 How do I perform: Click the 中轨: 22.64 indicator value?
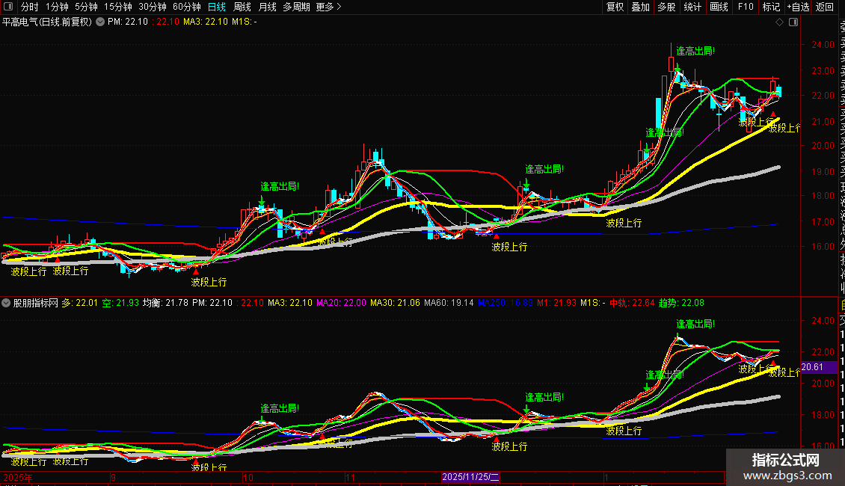[x=632, y=303]
